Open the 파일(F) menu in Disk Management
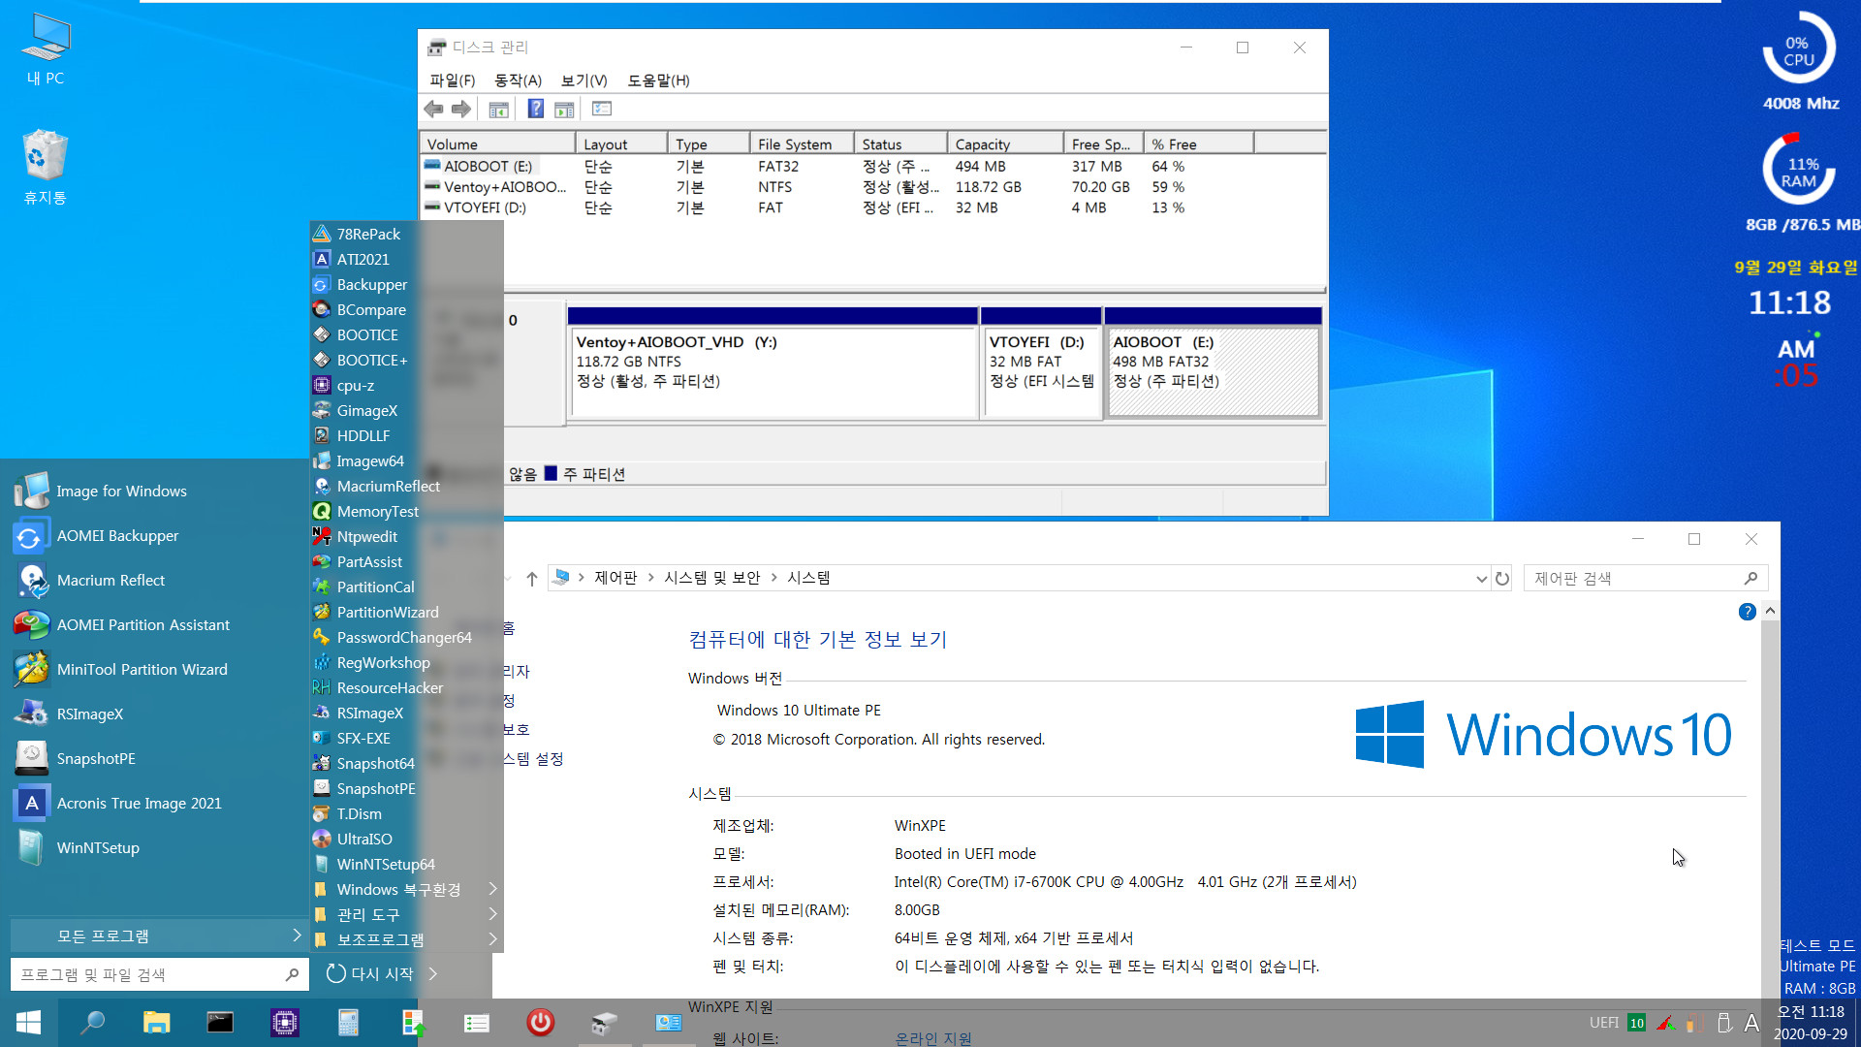 453,80
